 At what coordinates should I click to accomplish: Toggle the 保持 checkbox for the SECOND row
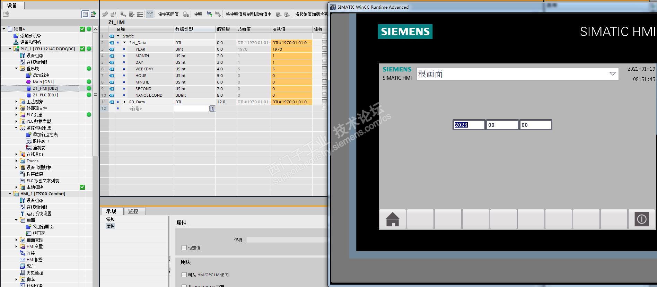click(x=324, y=89)
